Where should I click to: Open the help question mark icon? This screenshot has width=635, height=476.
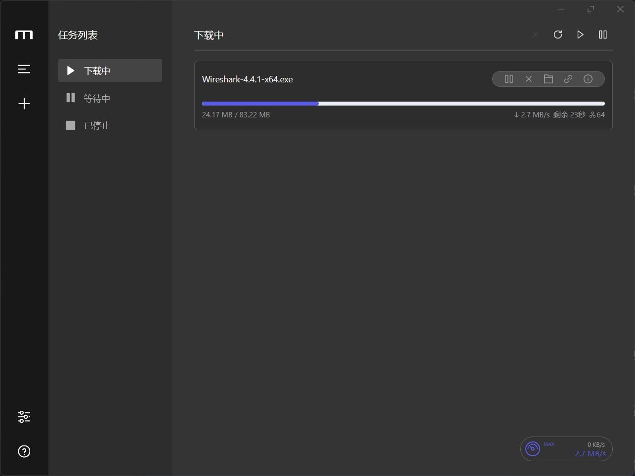[24, 451]
